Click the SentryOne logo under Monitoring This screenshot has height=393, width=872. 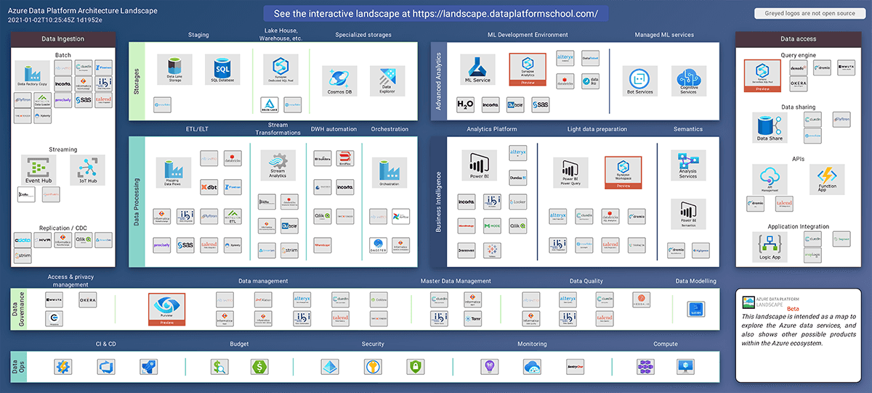576,367
